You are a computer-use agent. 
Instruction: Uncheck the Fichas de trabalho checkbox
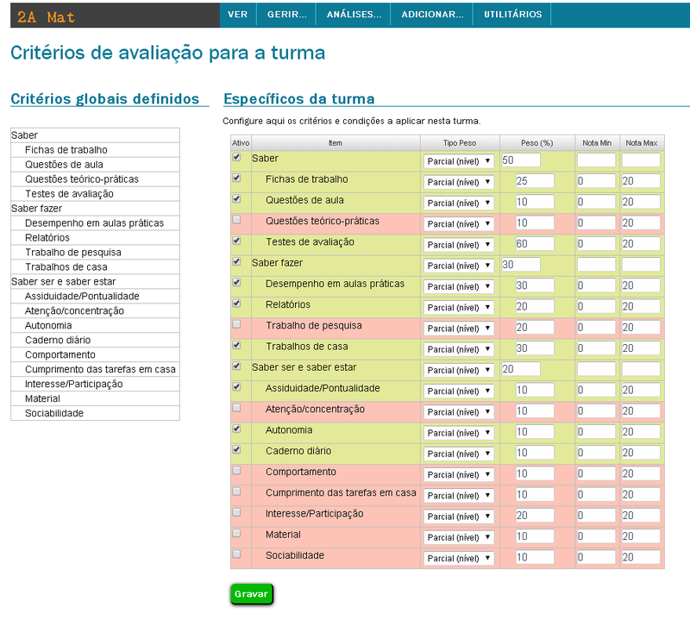click(237, 178)
